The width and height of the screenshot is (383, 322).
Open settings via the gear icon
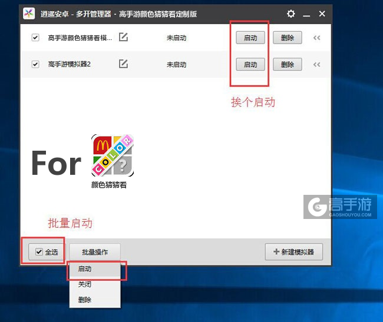(x=290, y=14)
